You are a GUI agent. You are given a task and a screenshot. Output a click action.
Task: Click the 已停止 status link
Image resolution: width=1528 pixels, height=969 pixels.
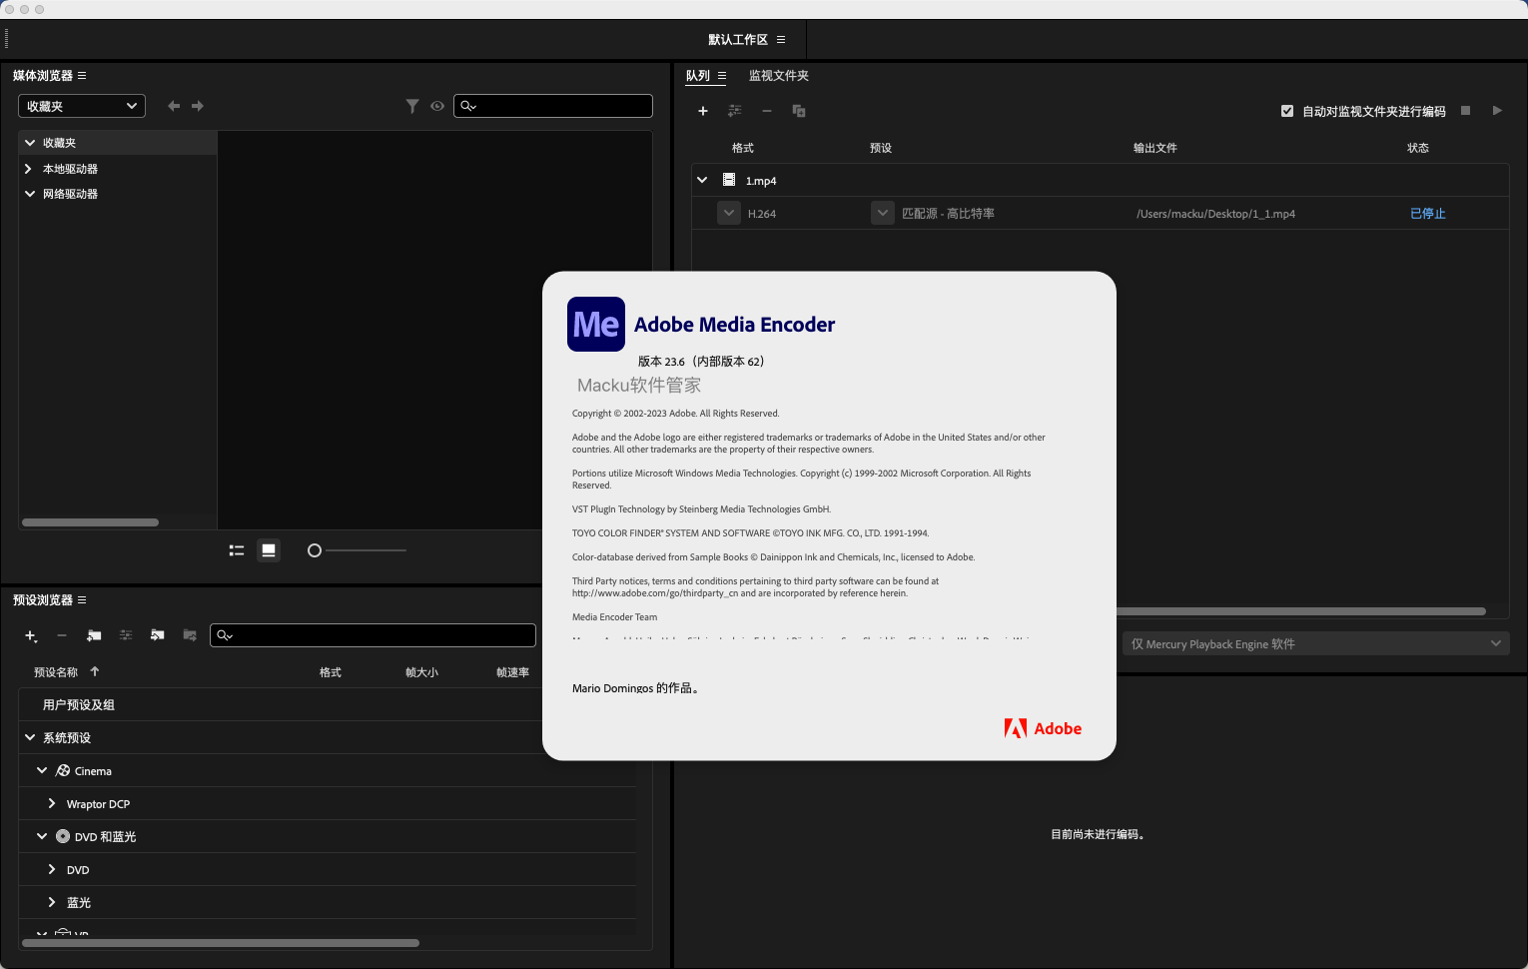pyautogui.click(x=1427, y=214)
